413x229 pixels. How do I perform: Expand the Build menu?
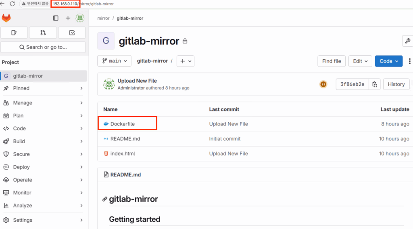pyautogui.click(x=44, y=142)
